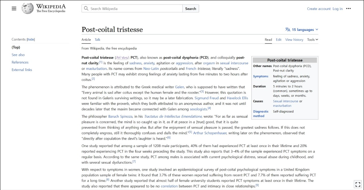Open Sexual intercourse link in infobox
The height and width of the screenshot is (190, 364).
pyautogui.click(x=285, y=101)
